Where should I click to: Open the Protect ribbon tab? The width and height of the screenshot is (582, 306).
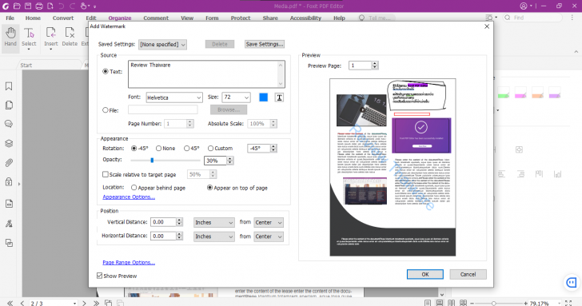pyautogui.click(x=241, y=18)
